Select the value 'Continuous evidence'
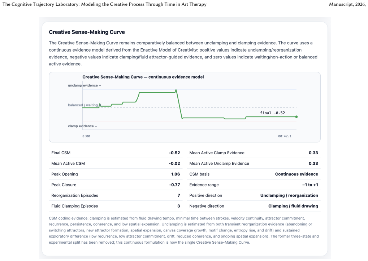Viewport: 368px width, 261px height. (x=296, y=174)
